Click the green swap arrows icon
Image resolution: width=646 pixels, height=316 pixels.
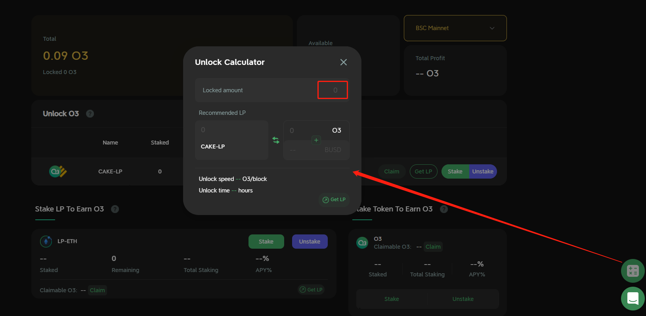[276, 140]
